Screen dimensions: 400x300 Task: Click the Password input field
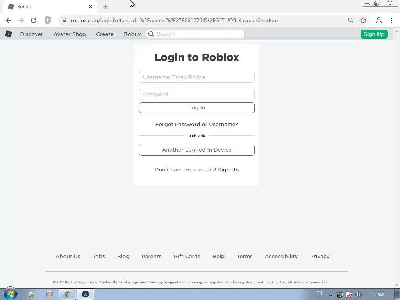pyautogui.click(x=197, y=95)
